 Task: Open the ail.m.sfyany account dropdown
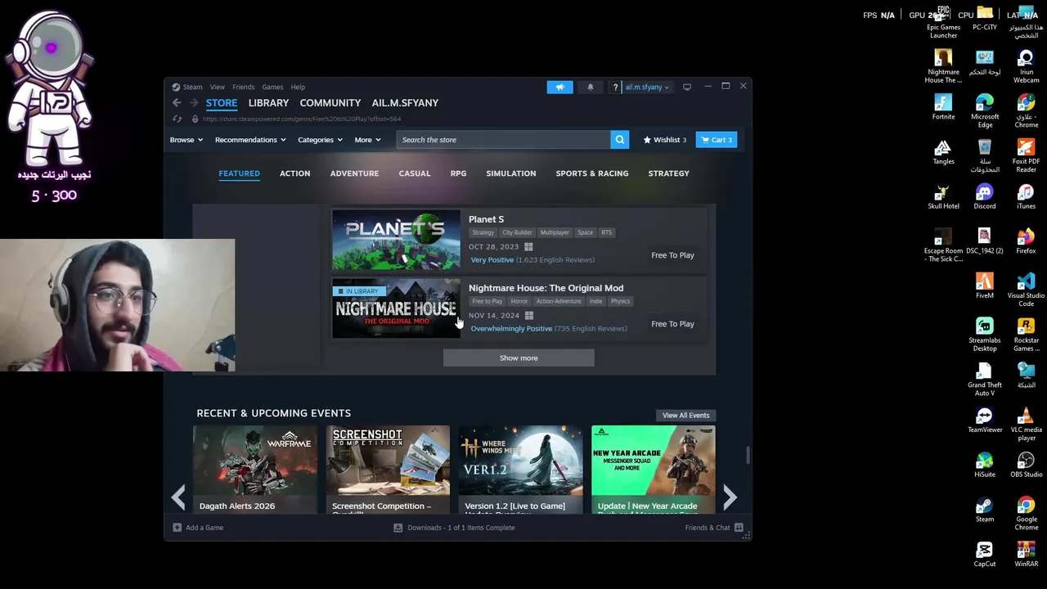click(x=647, y=87)
